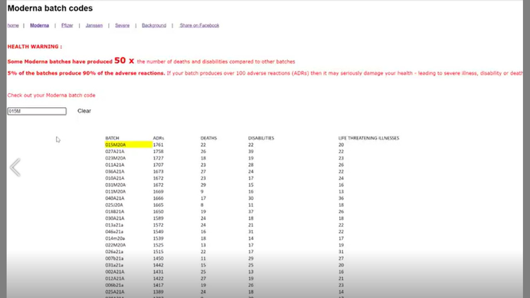The width and height of the screenshot is (530, 298).
Task: Open the Pfizer batch codes link
Action: tap(67, 25)
